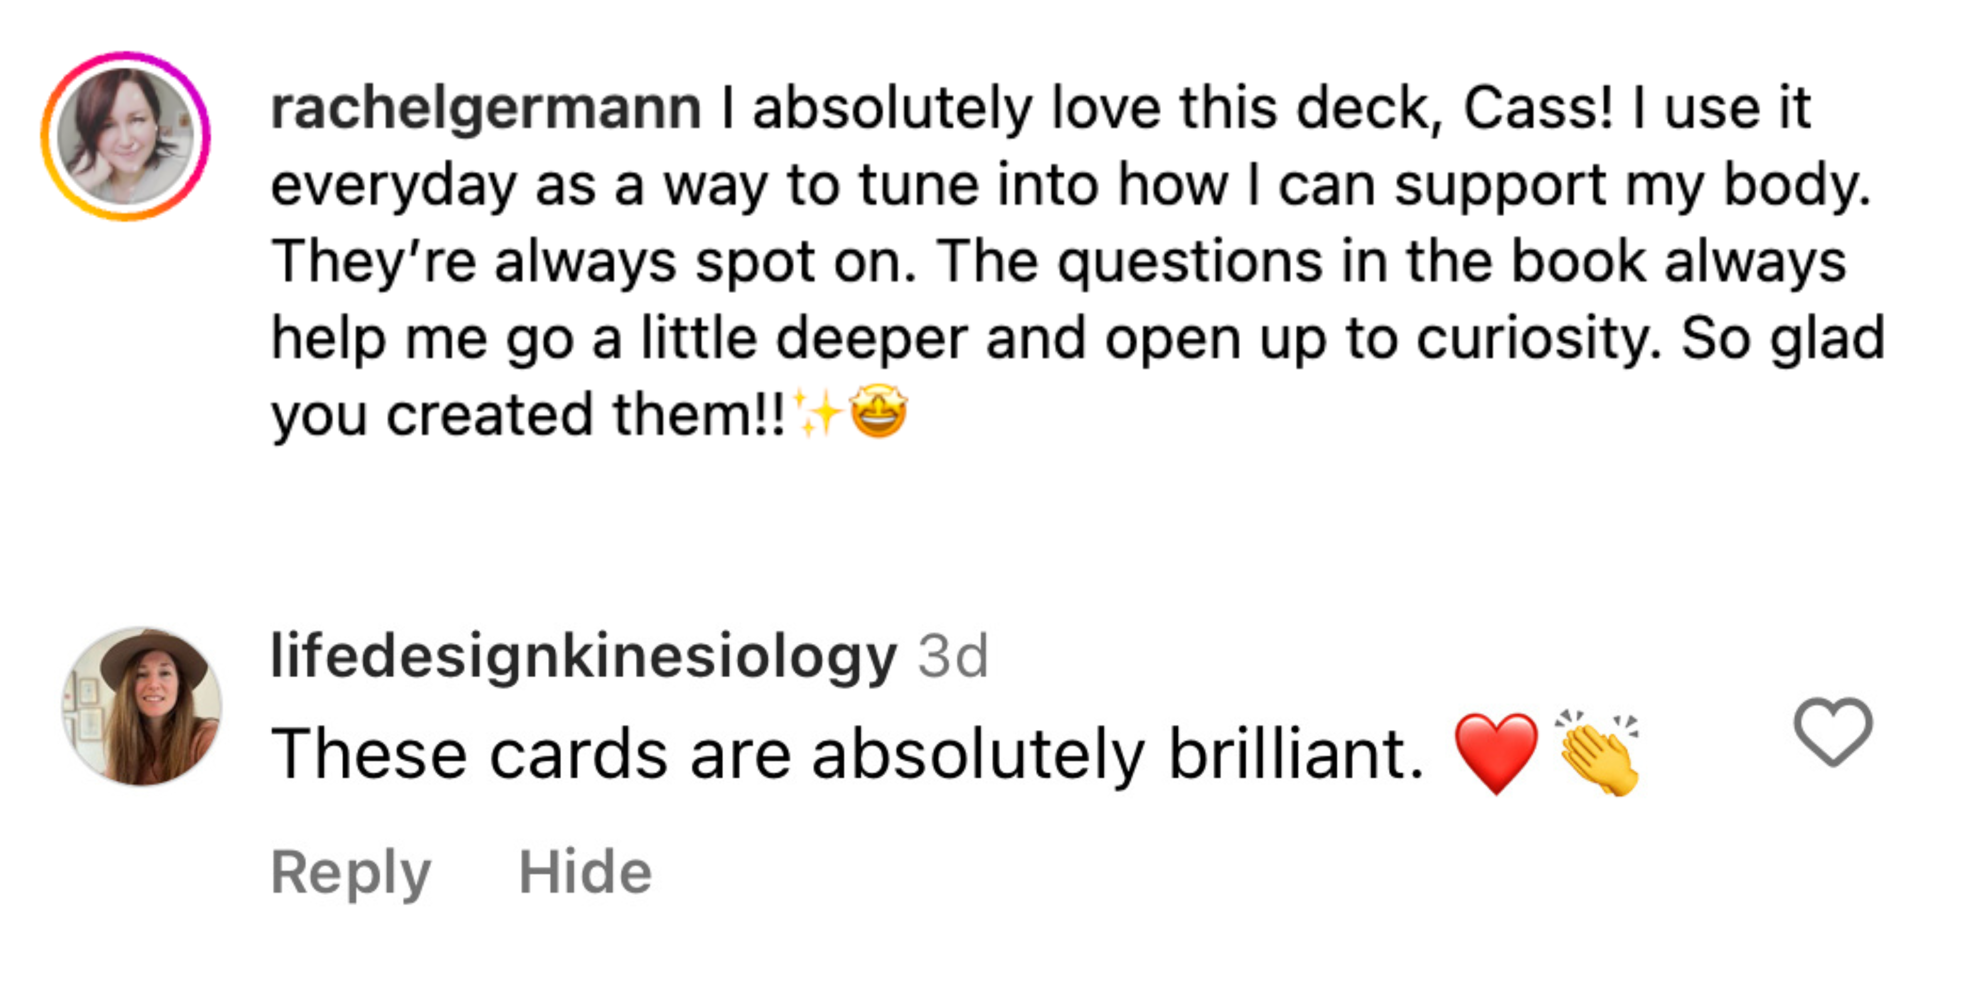Click the star-struck face emoji
This screenshot has width=1975, height=987.
(879, 412)
